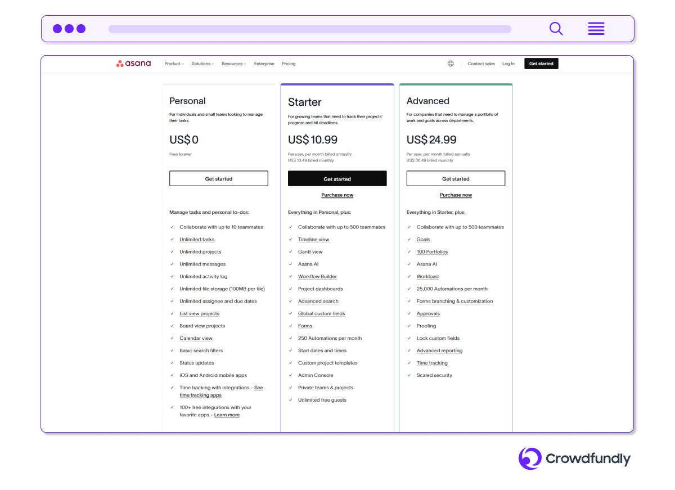Click 'Scaled security' feature text
Viewport: 675px width, 490px height.
434,376
